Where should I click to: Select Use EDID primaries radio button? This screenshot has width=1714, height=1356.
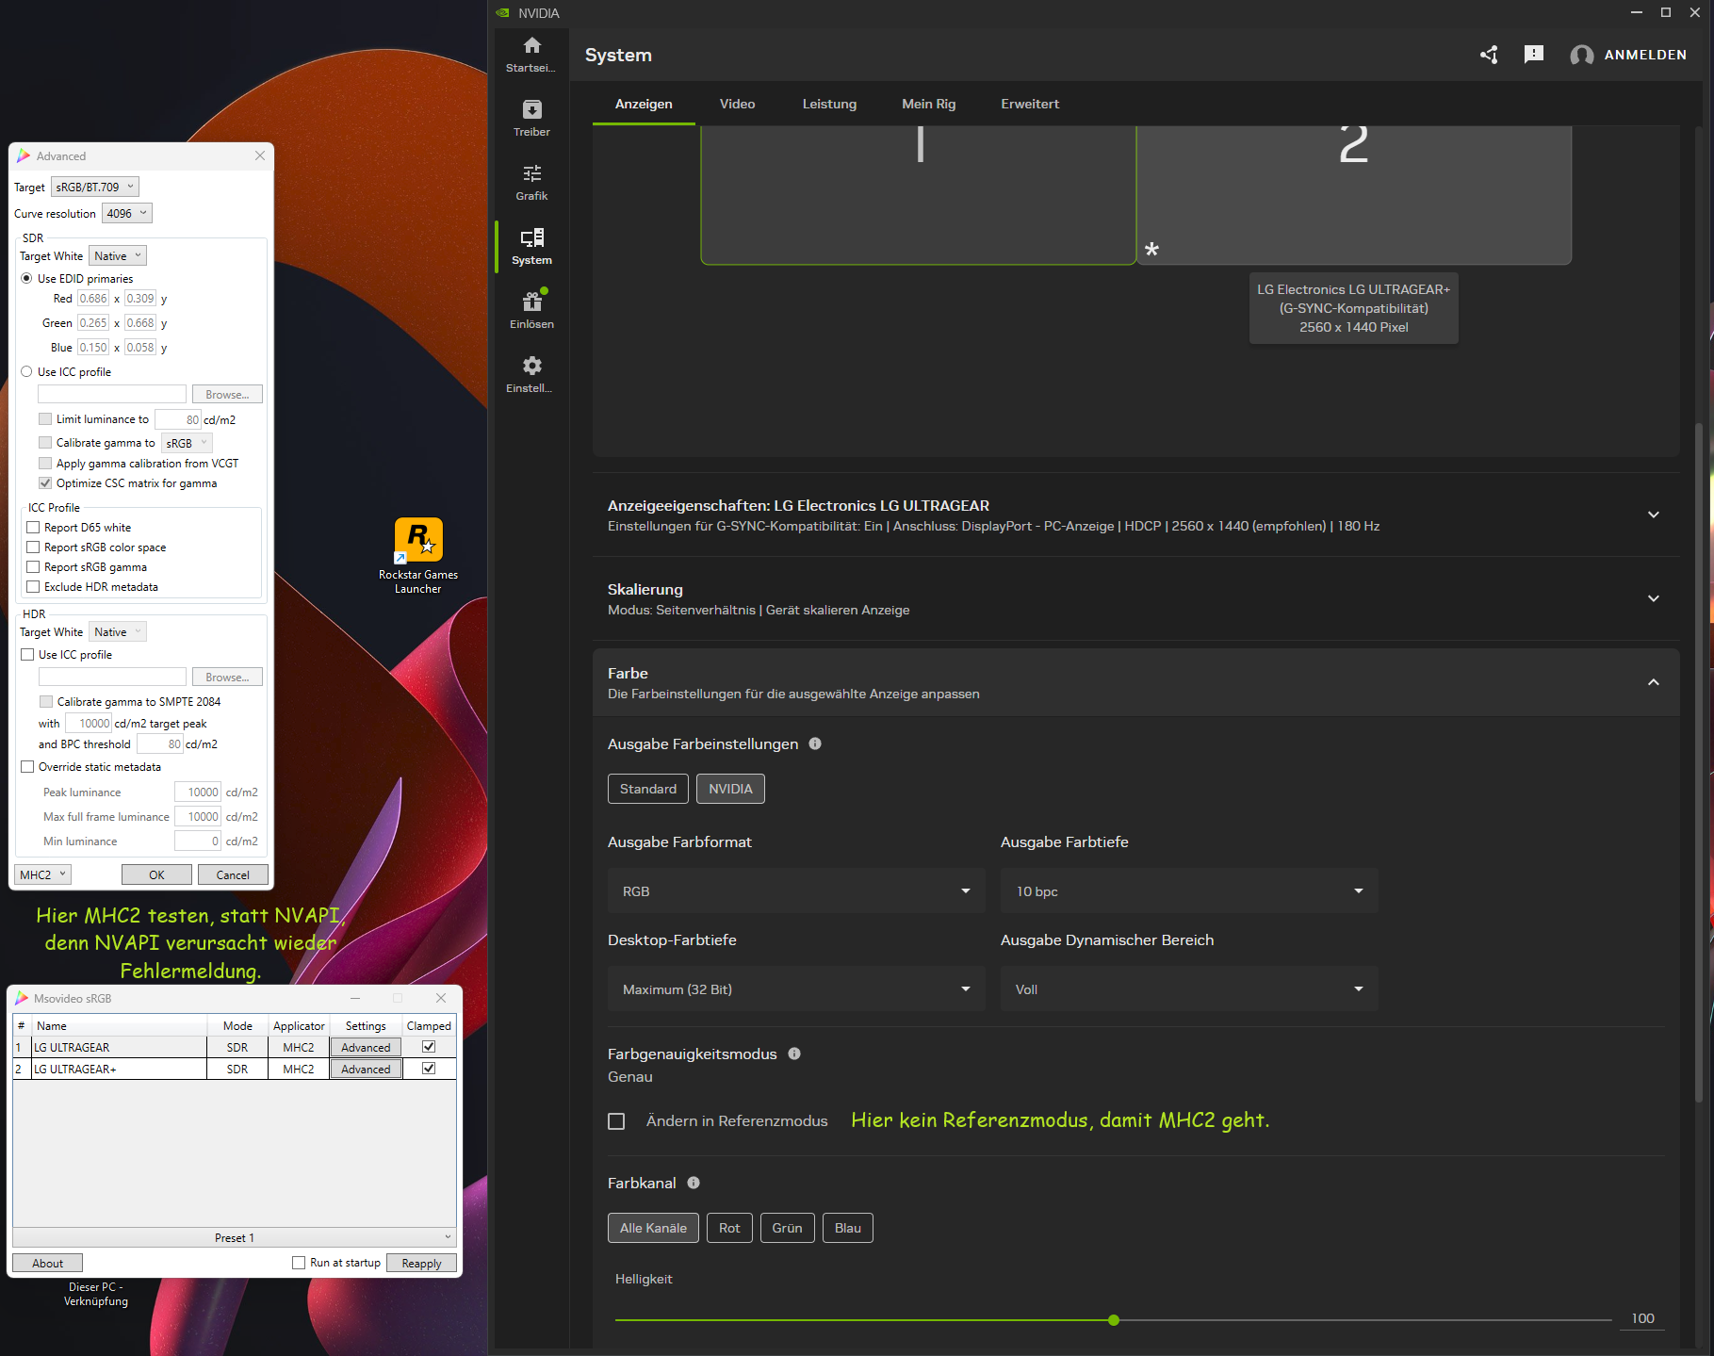(x=26, y=278)
